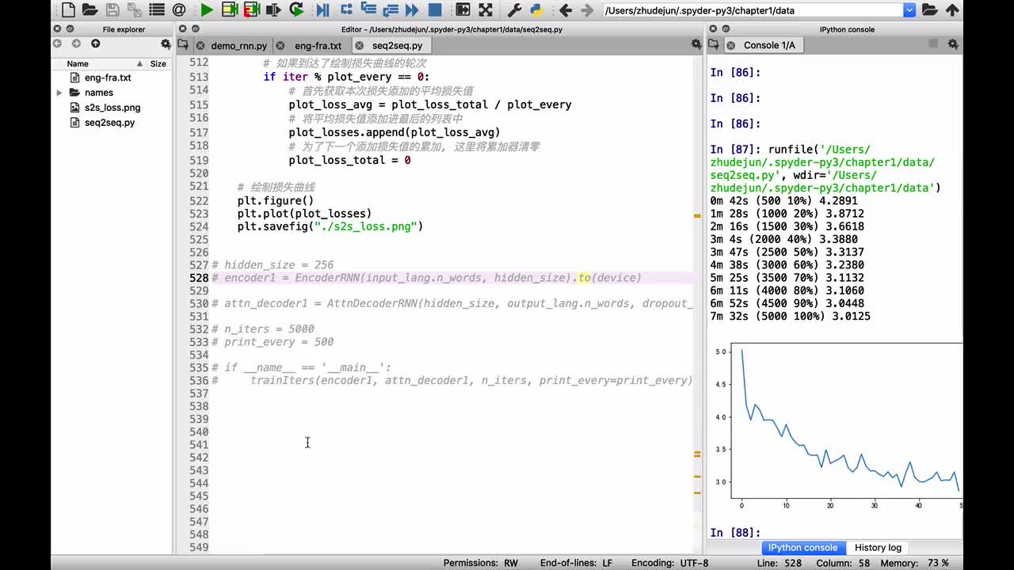This screenshot has height=570, width=1014.
Task: Go to parent folder in File explorer
Action: (x=95, y=44)
